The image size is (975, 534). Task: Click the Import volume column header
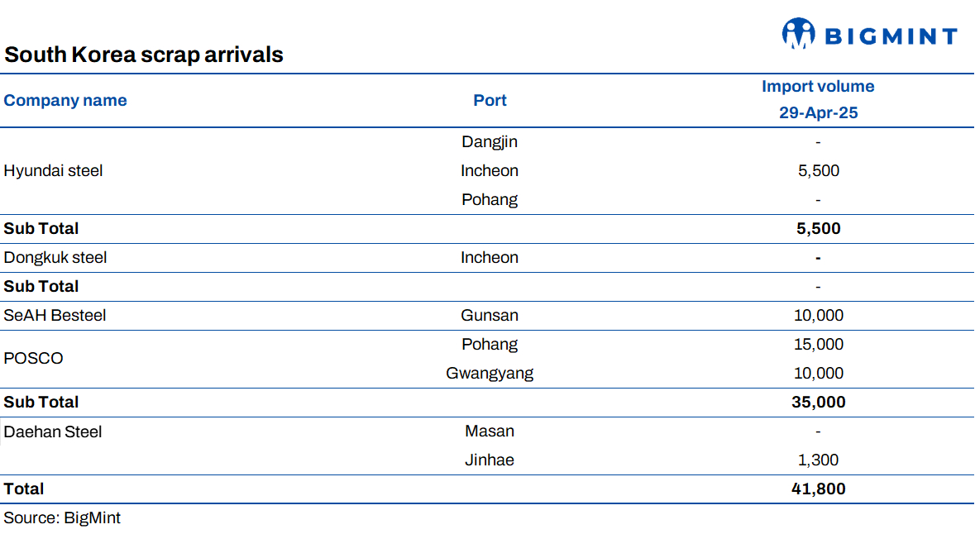pyautogui.click(x=818, y=87)
